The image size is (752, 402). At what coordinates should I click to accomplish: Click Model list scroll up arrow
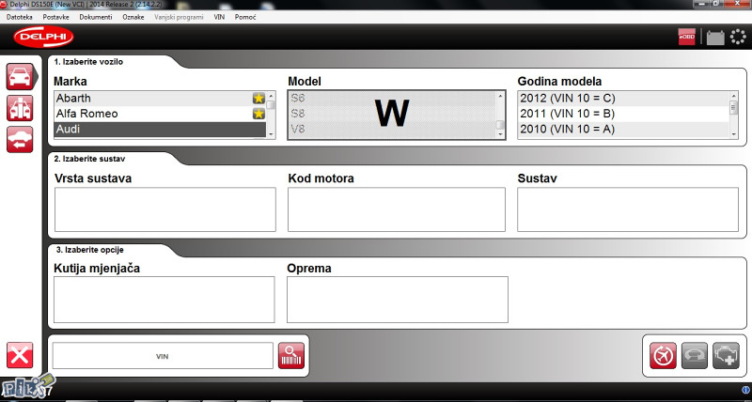click(x=500, y=96)
